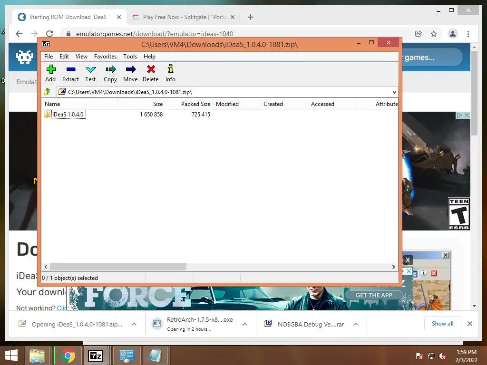This screenshot has width=487, height=365.
Task: Click the taskbar clock showing 1:59 PM
Action: (466, 356)
